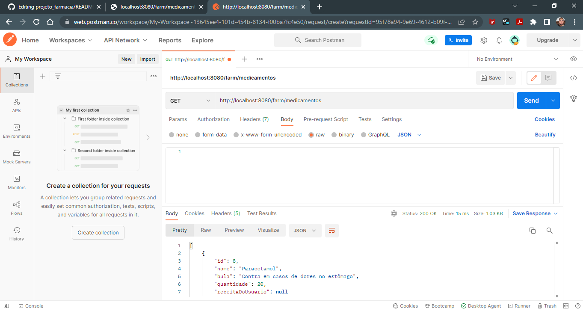Image resolution: width=583 pixels, height=311 pixels.
Task: Open the Postman Console
Action: pos(31,305)
